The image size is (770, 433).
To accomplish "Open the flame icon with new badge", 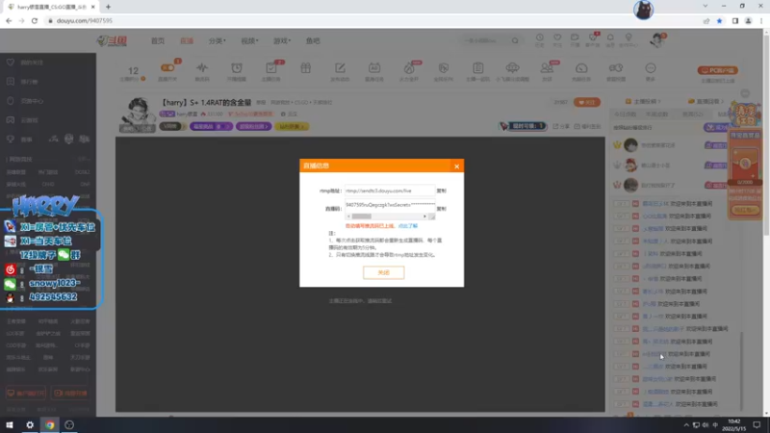I will pyautogui.click(x=408, y=70).
